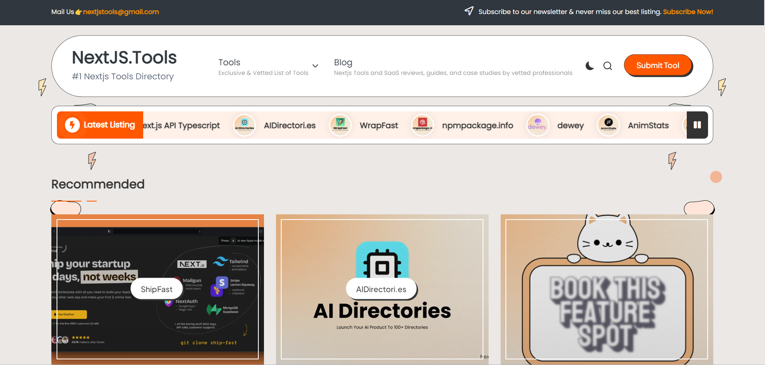Open the AIDirectori.es recommended card label
The width and height of the screenshot is (765, 365).
(x=381, y=289)
